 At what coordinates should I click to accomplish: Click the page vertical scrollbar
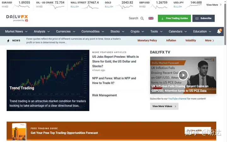225,24
